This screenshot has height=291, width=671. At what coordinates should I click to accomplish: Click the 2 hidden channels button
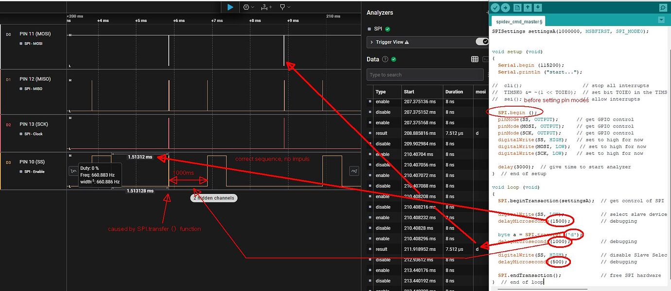pos(213,198)
